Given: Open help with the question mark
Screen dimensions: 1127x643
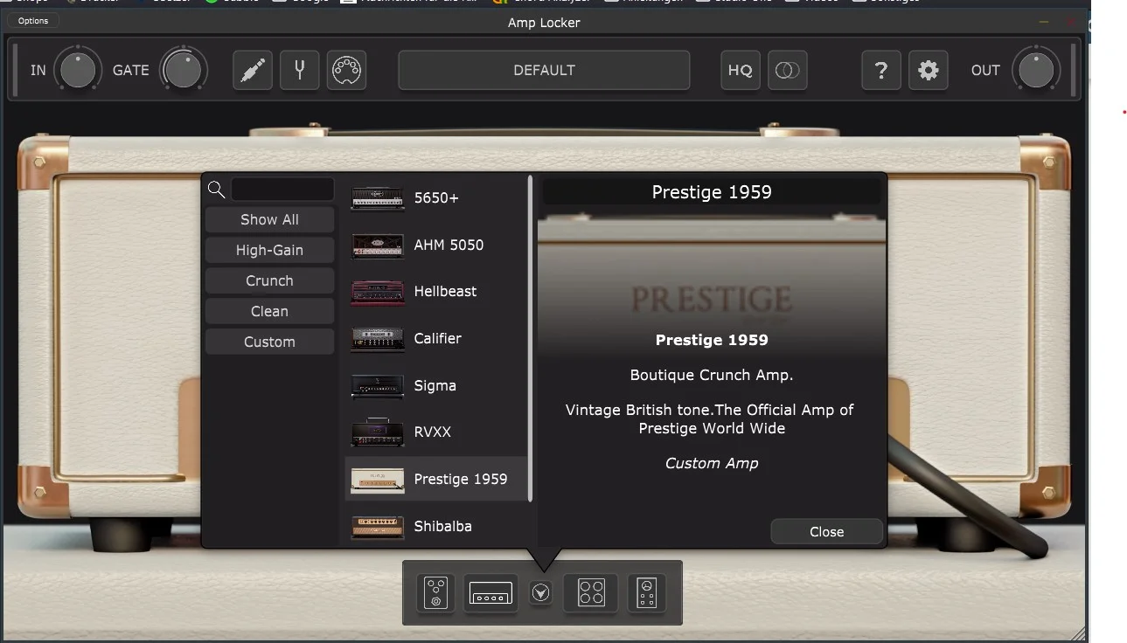Looking at the screenshot, I should pyautogui.click(x=881, y=70).
